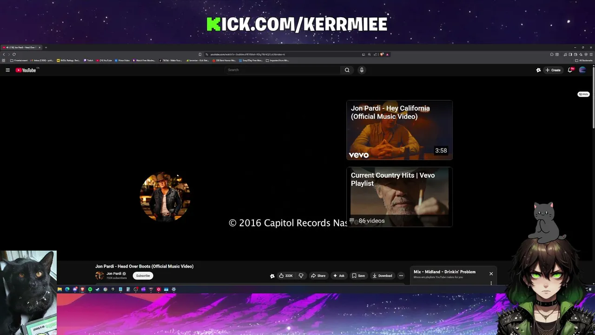Image resolution: width=595 pixels, height=335 pixels.
Task: Click the YouTube search magnifier button
Action: coord(347,70)
